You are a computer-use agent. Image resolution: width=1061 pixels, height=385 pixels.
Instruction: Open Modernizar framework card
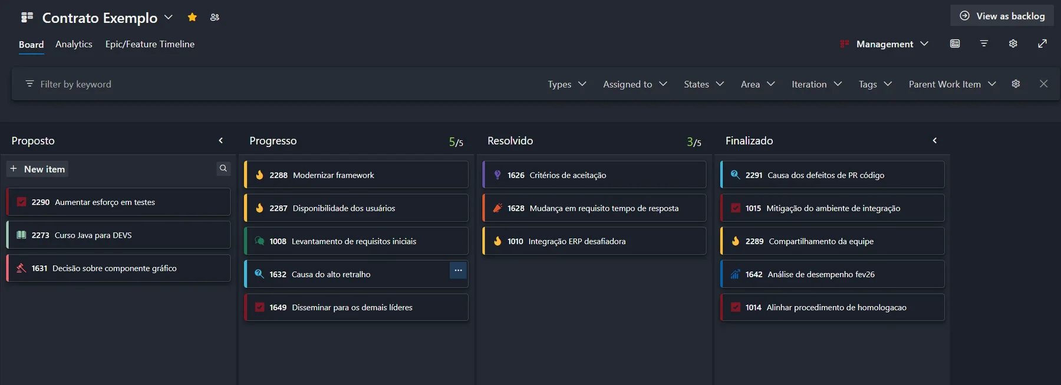coord(357,175)
